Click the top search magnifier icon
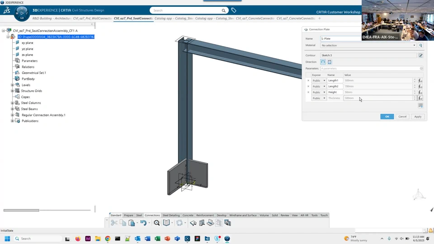The height and width of the screenshot is (244, 434). 223,10
